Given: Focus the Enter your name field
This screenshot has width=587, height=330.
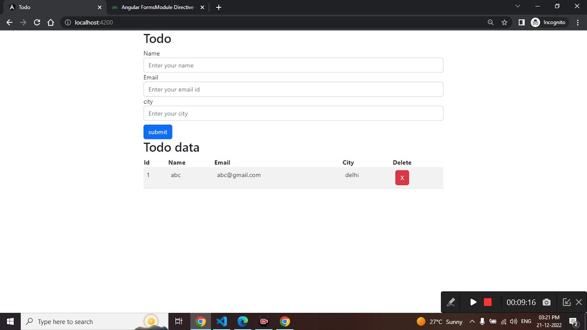Looking at the screenshot, I should (x=293, y=65).
